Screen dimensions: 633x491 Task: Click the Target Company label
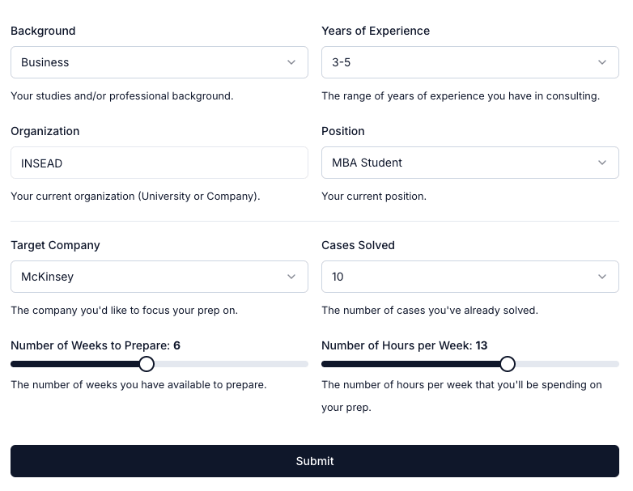click(55, 245)
